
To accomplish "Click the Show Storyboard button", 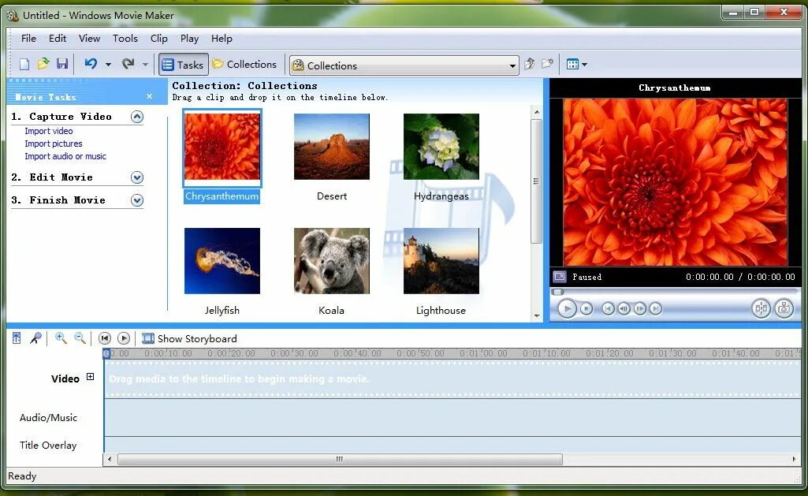I will 189,339.
